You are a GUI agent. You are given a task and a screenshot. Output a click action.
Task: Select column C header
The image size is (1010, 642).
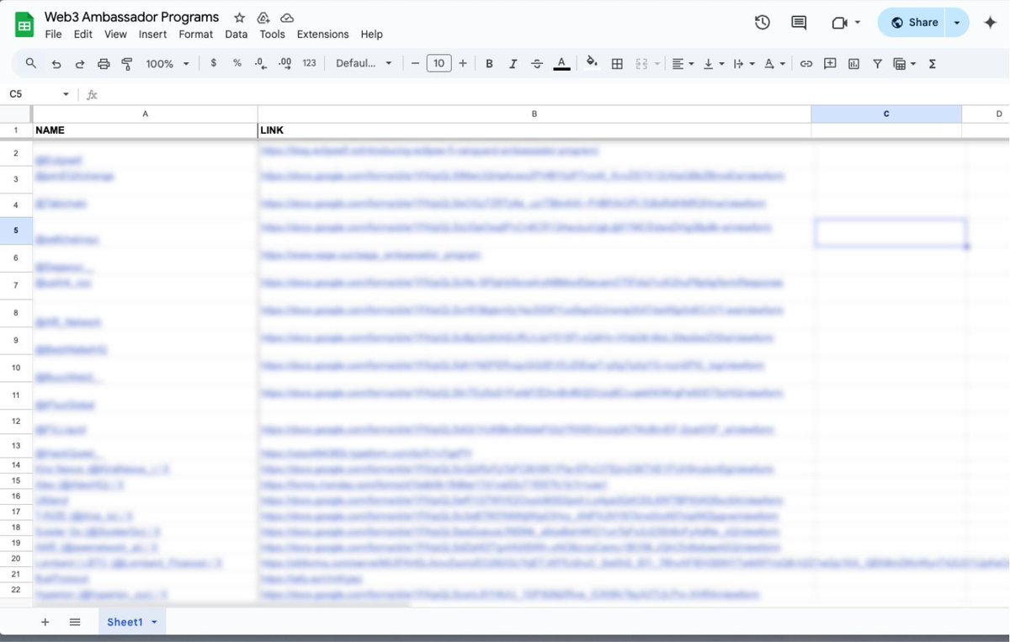point(886,114)
